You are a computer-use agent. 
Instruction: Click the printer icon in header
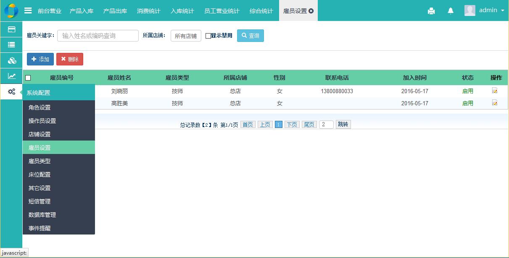click(431, 11)
